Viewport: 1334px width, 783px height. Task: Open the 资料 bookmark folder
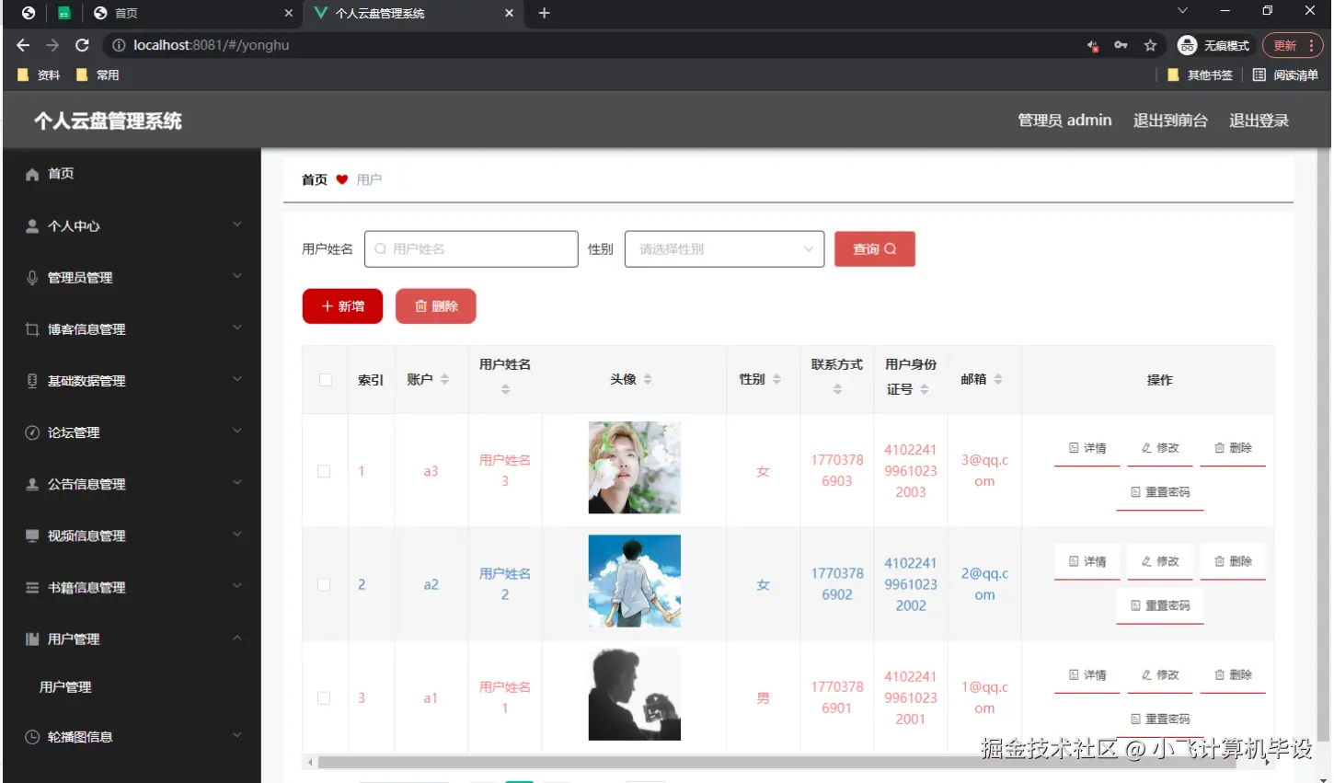click(39, 75)
